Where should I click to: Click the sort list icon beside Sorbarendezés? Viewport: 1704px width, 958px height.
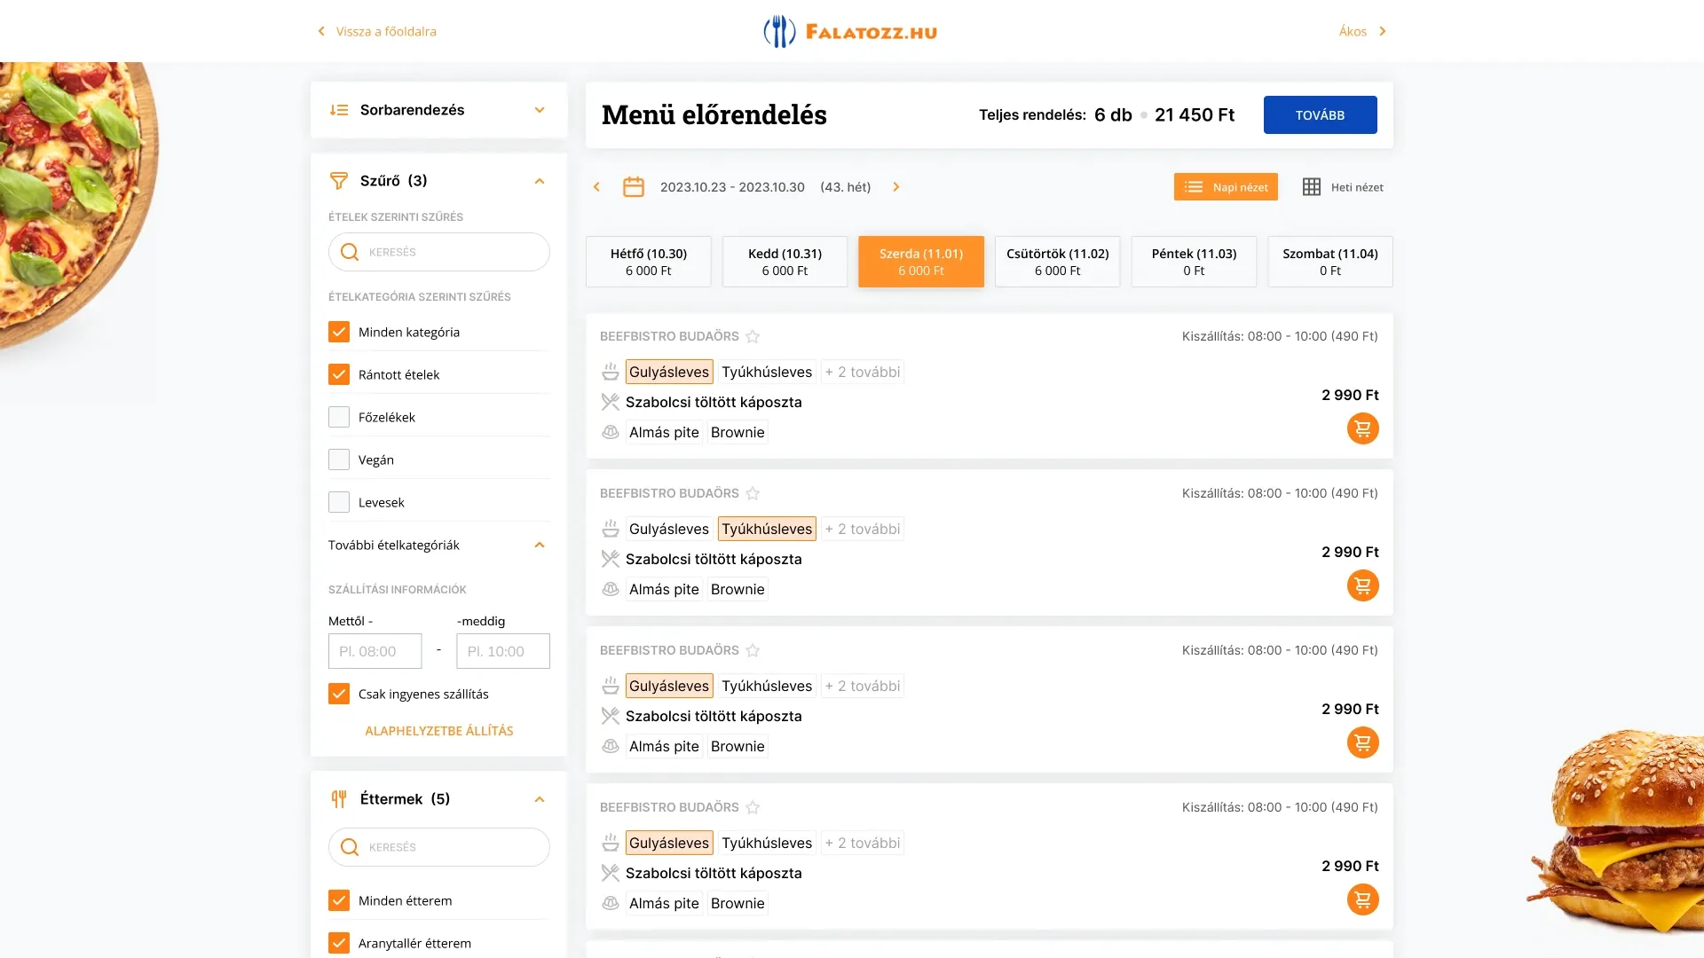tap(339, 110)
